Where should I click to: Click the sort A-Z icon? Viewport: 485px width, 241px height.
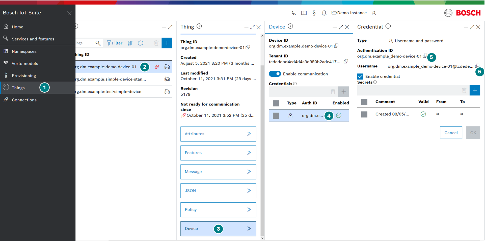[x=130, y=43]
